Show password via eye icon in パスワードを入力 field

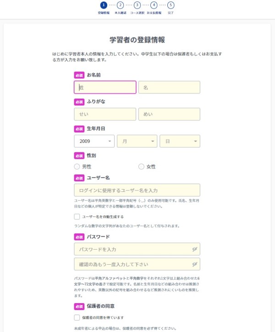coord(195,249)
